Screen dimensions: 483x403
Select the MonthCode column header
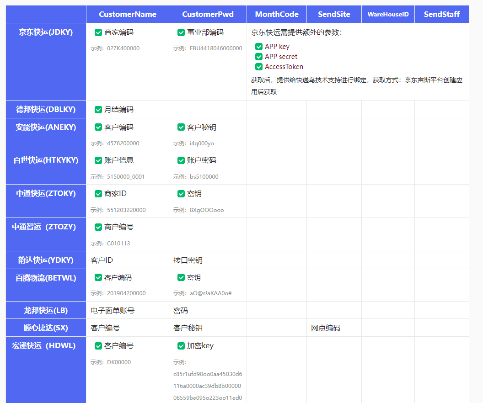pyautogui.click(x=277, y=14)
